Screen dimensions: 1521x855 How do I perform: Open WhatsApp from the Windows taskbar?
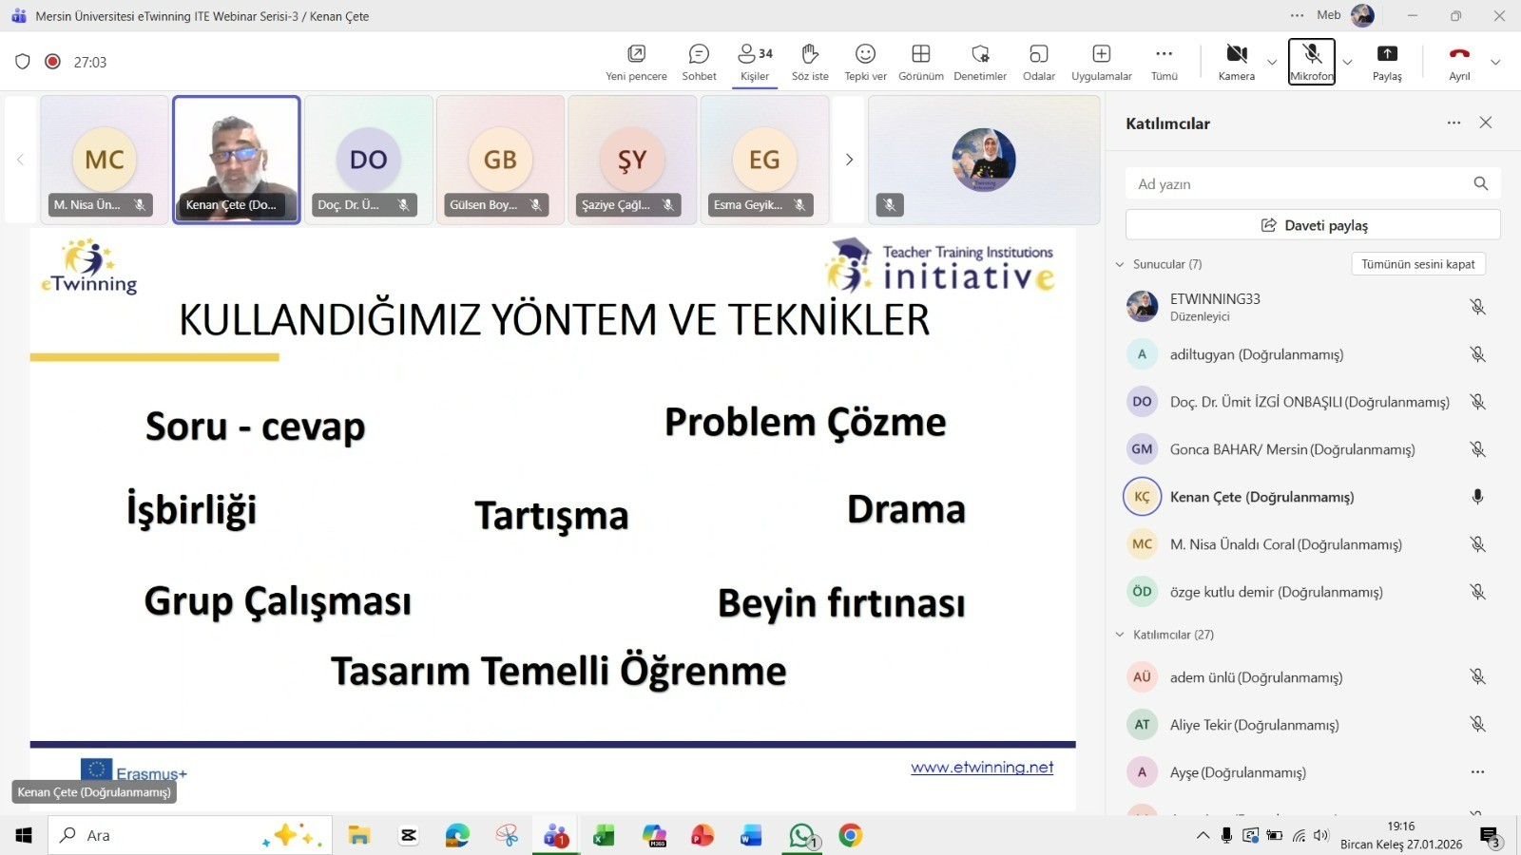coord(801,836)
